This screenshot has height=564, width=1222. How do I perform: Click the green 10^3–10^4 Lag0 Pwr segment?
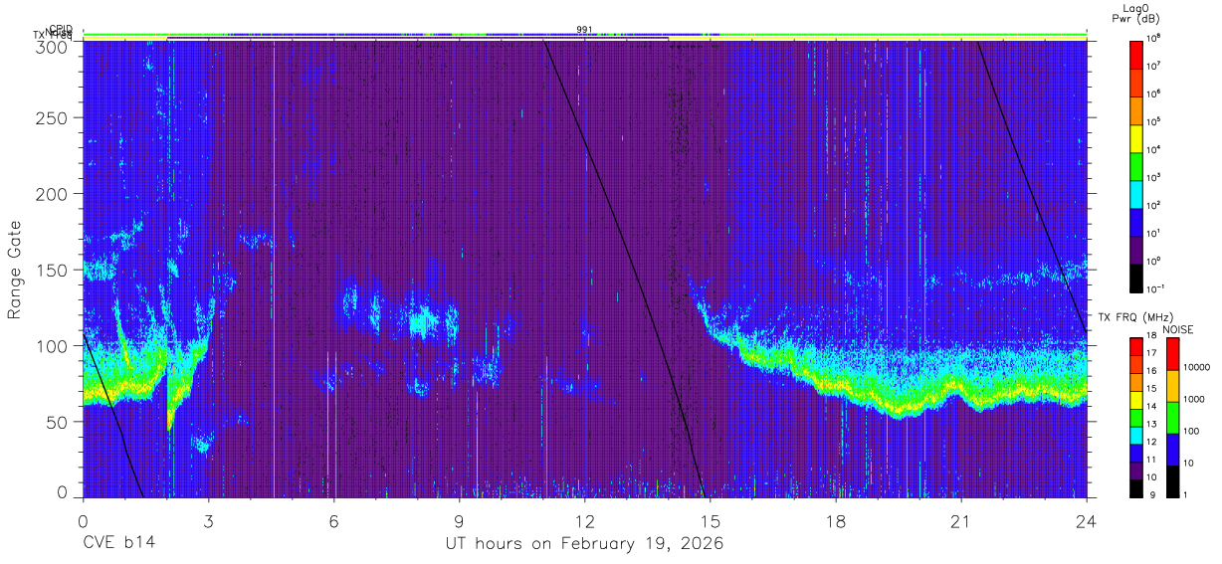pos(1136,165)
